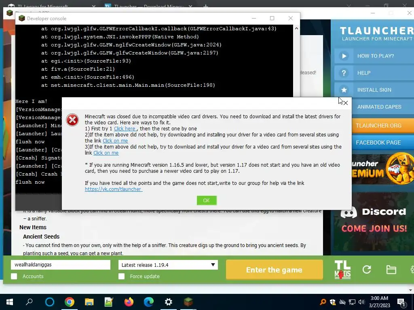Switch to 'TLauncher — Download Minecraft' browser tab
The image size is (414, 310).
148,6
